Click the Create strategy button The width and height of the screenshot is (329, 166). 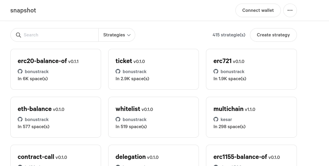(x=273, y=35)
